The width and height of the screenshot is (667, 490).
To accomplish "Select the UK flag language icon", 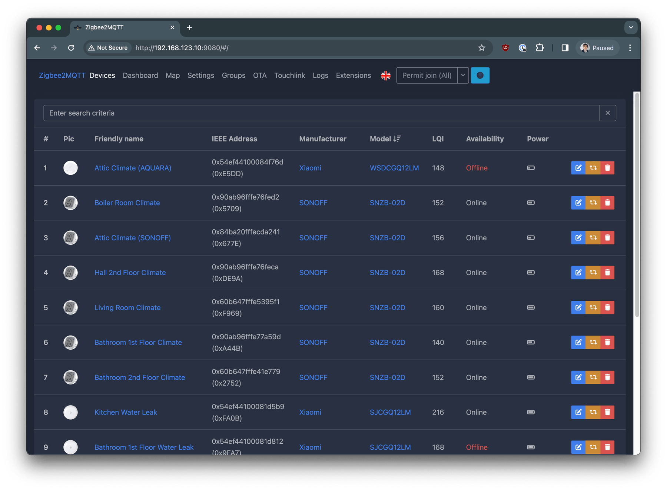I will click(386, 75).
